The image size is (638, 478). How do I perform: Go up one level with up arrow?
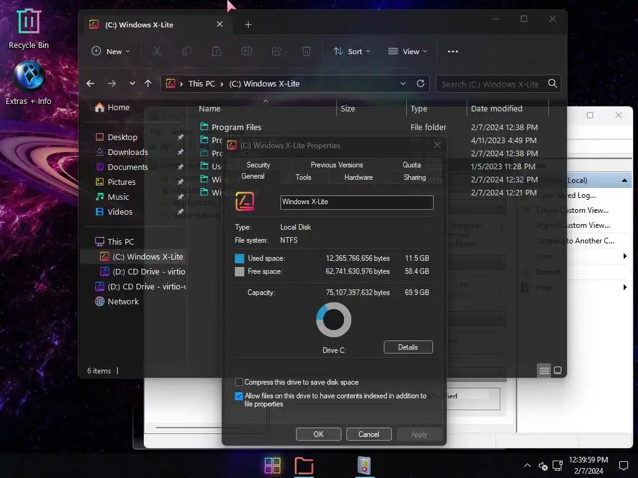click(148, 84)
